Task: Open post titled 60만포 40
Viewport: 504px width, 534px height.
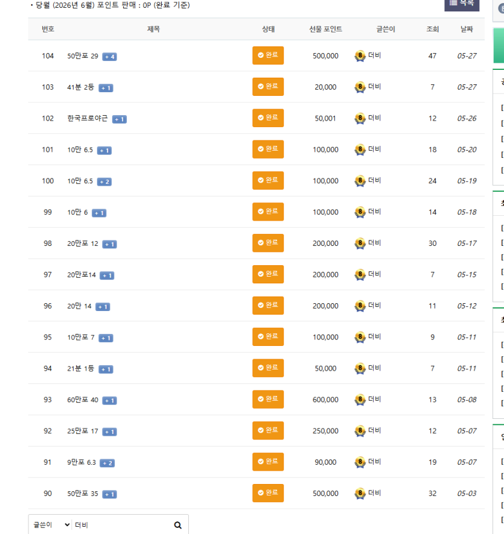Action: pos(83,400)
